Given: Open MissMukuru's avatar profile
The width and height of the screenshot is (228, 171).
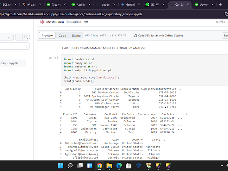Looking at the screenshot, I should tap(42, 22).
